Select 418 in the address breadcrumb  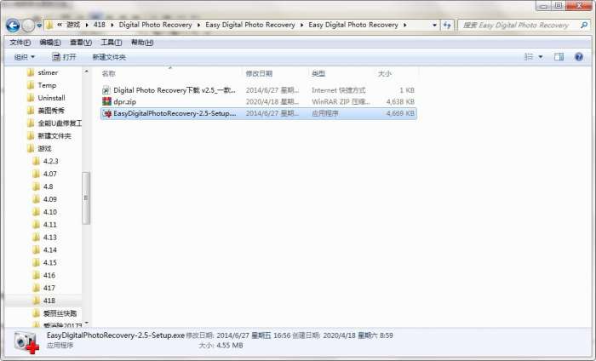(x=100, y=25)
